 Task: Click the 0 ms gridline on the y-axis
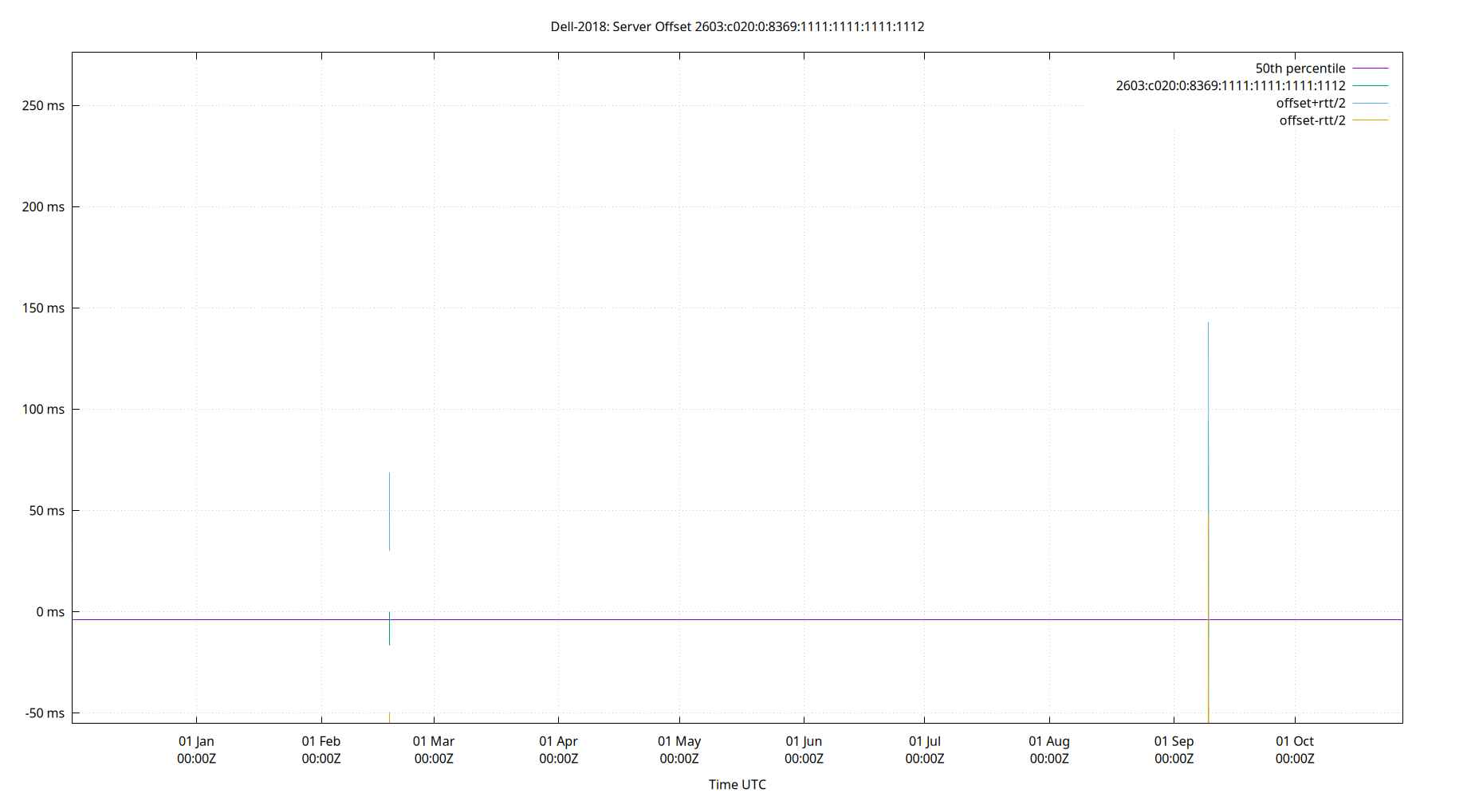50,612
